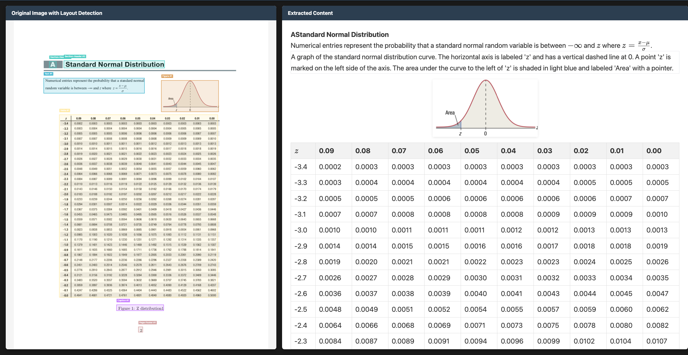688x355 pixels.
Task: Click the 'Figure 1: Z distribution1' caption box
Action: 140,308
